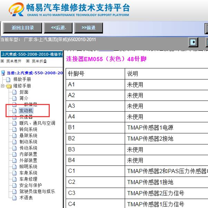Click the page icon beside 制动系统
The image size is (208, 208).
pyautogui.click(x=14, y=142)
